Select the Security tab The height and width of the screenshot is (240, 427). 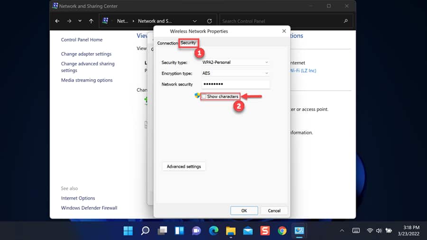click(x=188, y=43)
